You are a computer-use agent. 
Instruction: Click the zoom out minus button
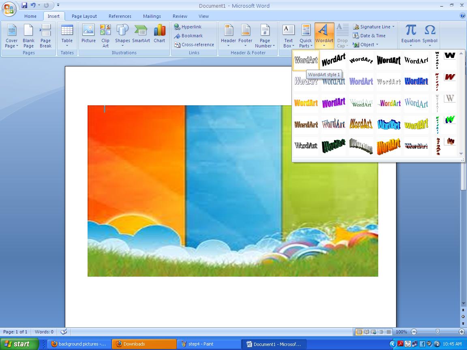click(x=413, y=331)
